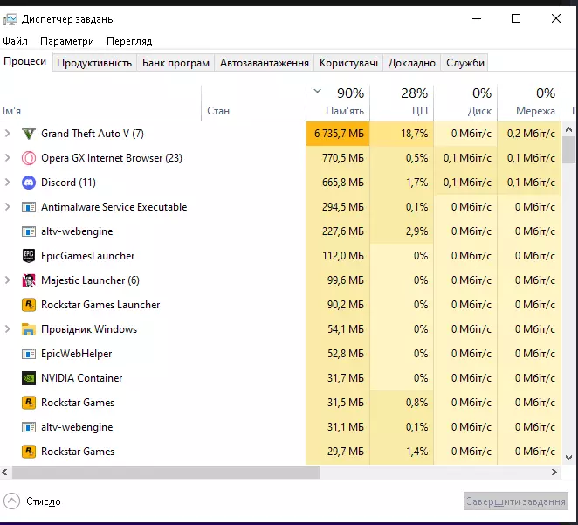Click the icon of altv-webengine using 227,6 МБ
The height and width of the screenshot is (525, 578).
pos(29,231)
